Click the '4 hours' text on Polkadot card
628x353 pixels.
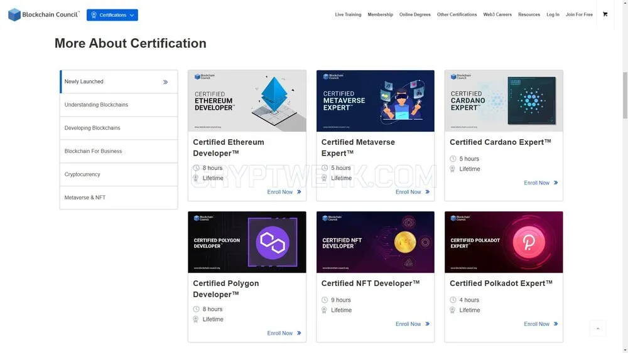(x=469, y=300)
